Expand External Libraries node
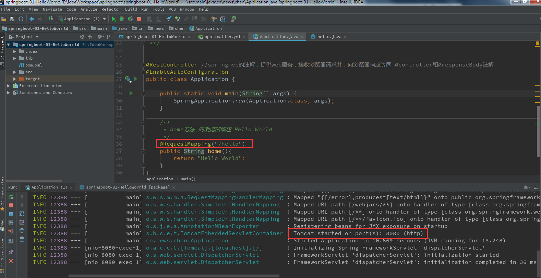Image resolution: width=541 pixels, height=278 pixels. point(9,86)
